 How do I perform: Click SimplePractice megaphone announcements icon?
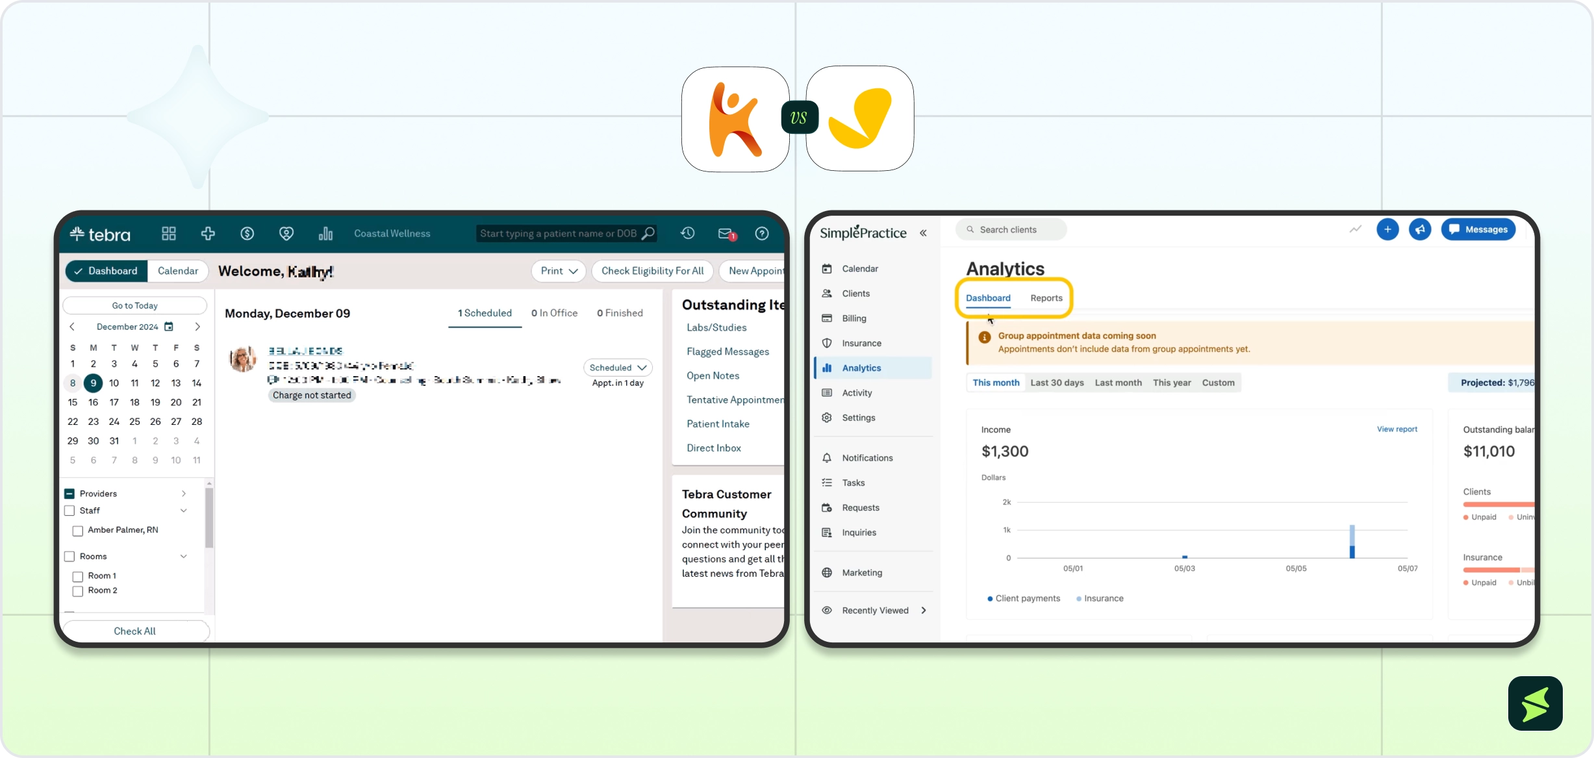(1420, 229)
